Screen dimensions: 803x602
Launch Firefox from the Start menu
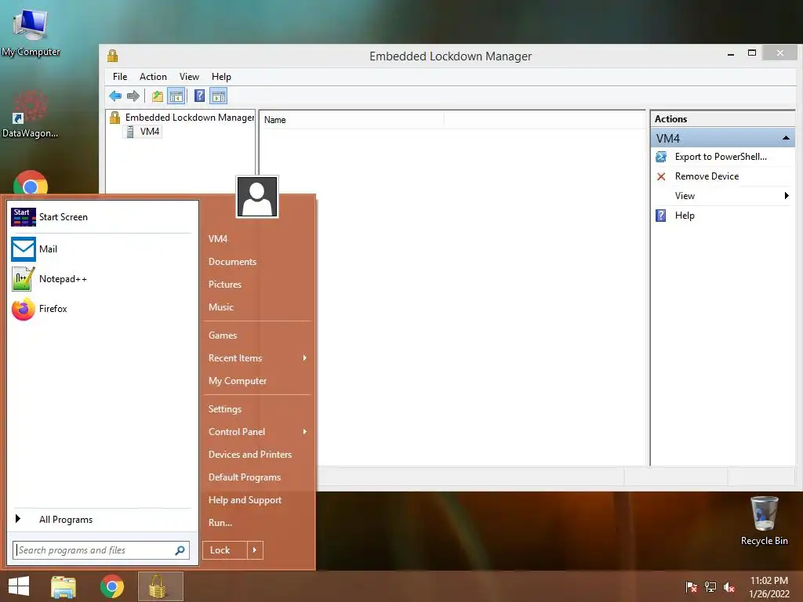click(101, 309)
